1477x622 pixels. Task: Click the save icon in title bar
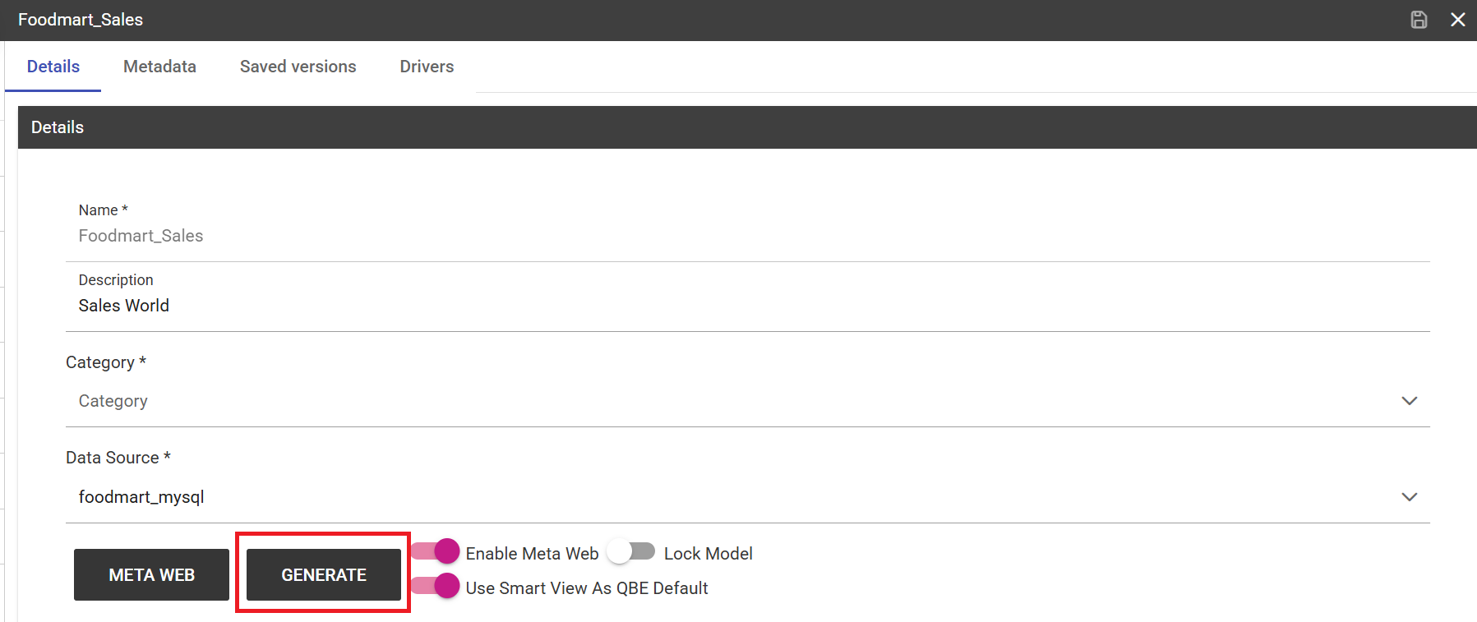1419,20
